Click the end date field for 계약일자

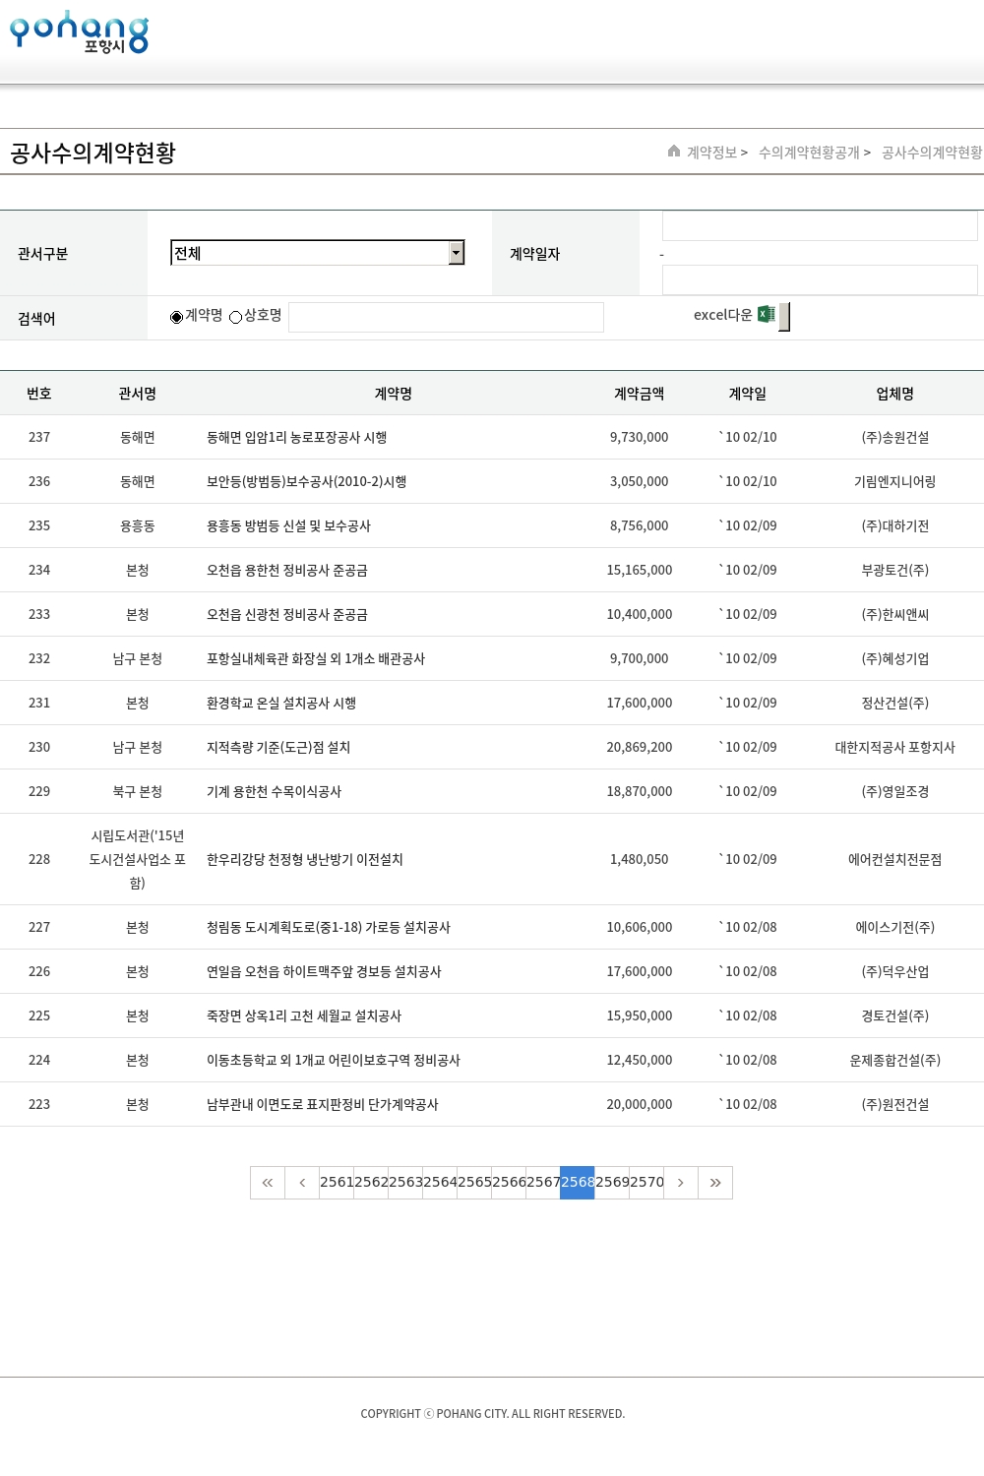(819, 280)
